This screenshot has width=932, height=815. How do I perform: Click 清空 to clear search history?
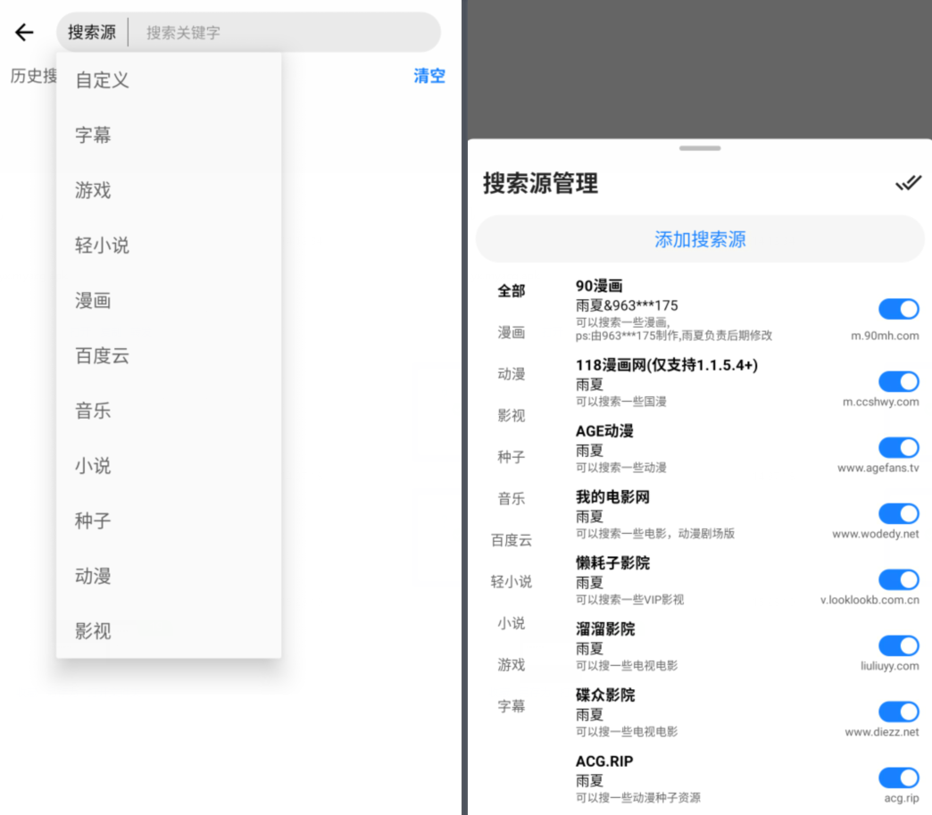click(429, 76)
